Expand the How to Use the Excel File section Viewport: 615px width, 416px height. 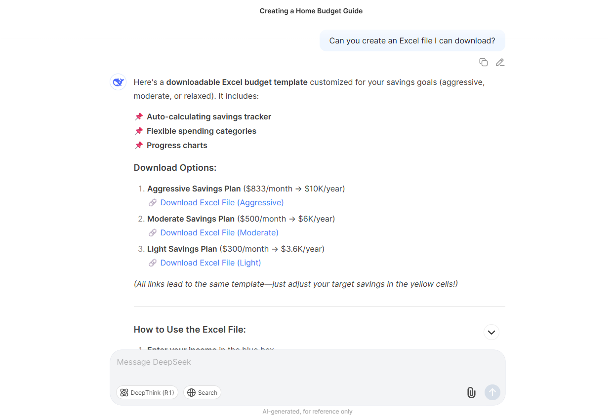pyautogui.click(x=492, y=332)
